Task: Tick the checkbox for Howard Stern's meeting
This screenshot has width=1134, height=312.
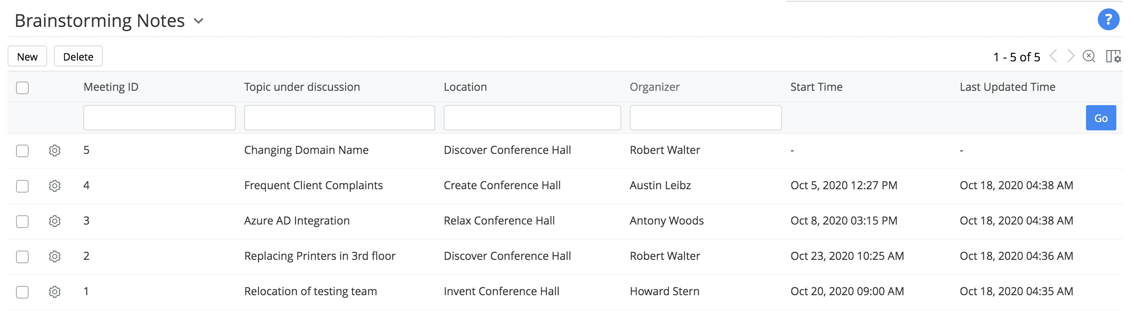Action: (22, 292)
